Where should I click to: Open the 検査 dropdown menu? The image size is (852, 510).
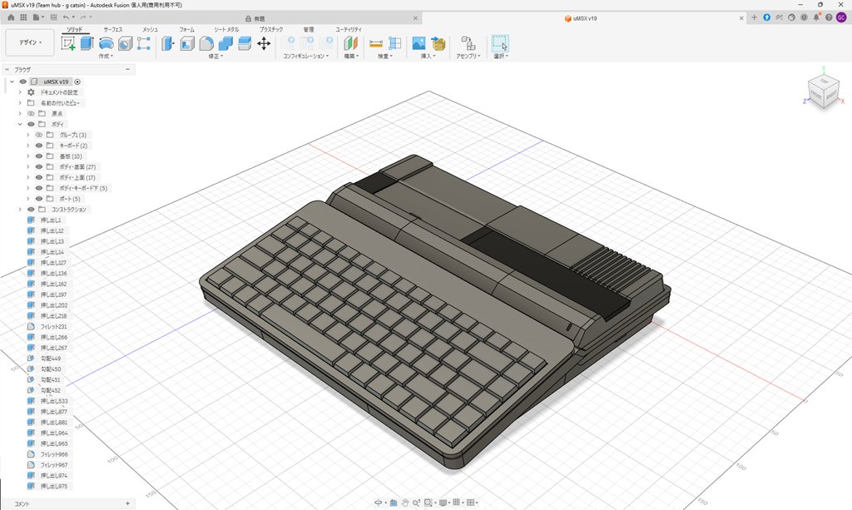tap(385, 56)
